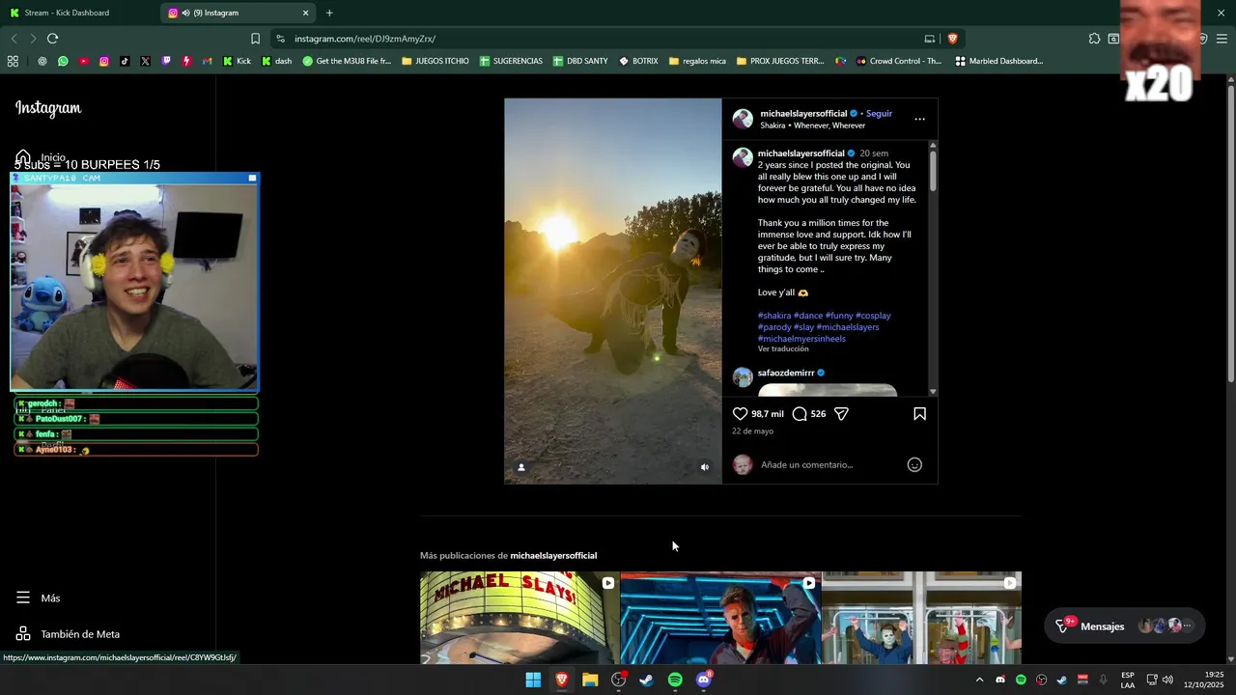Open the Gmail bookmark

click(207, 61)
